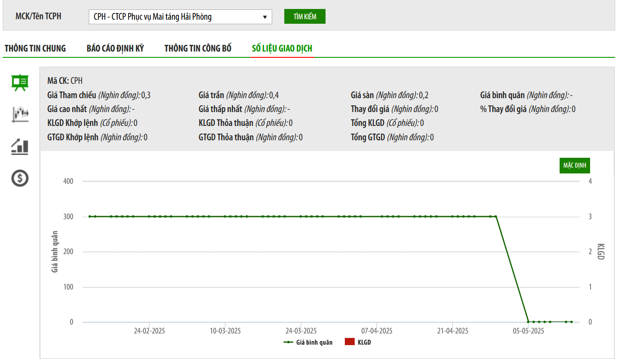This screenshot has height=359, width=617.
Task: Expand the CPH company selection dropdown
Action: tap(180, 17)
